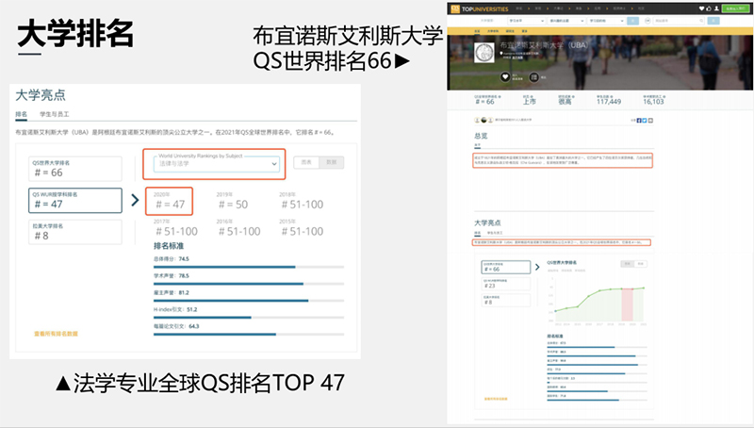The width and height of the screenshot is (754, 428).
Task: Click the H-index引文 51.2 score bar
Action: coord(249,318)
